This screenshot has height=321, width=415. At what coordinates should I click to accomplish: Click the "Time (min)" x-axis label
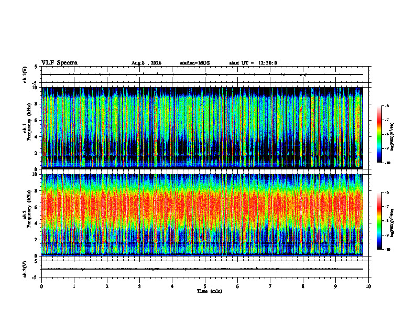(x=210, y=291)
